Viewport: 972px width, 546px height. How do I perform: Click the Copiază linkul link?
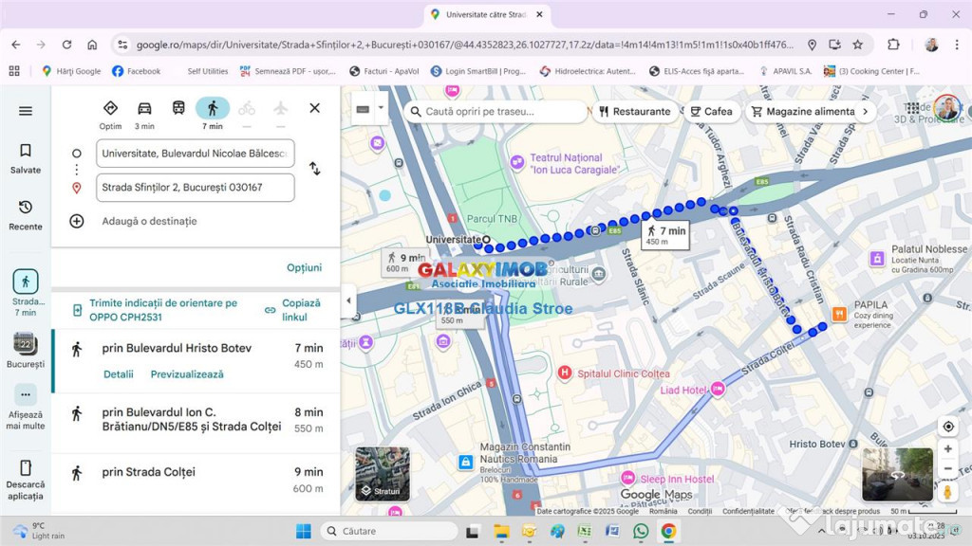(293, 310)
